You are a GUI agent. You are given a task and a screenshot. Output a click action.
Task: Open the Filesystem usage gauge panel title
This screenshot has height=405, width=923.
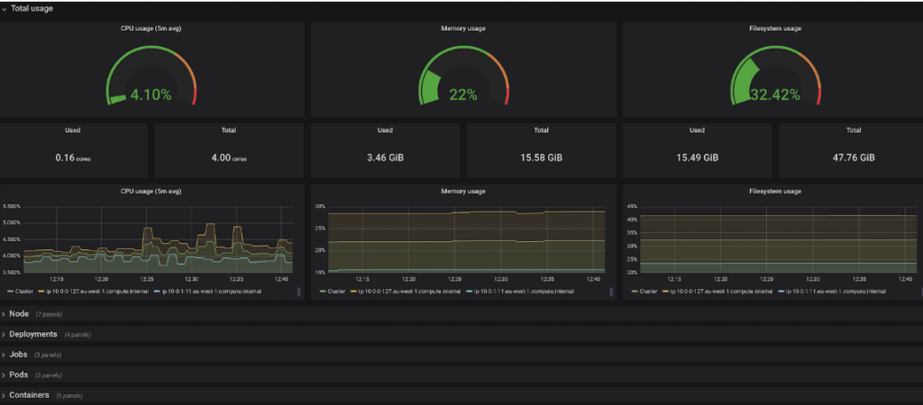coord(775,28)
